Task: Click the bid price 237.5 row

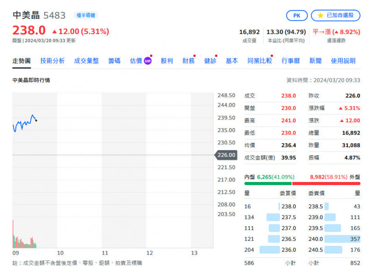Action: pos(270,217)
